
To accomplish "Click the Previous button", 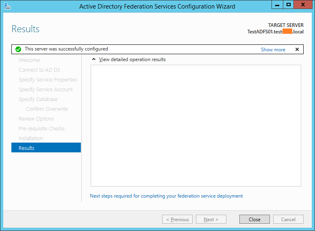I will pos(177,219).
